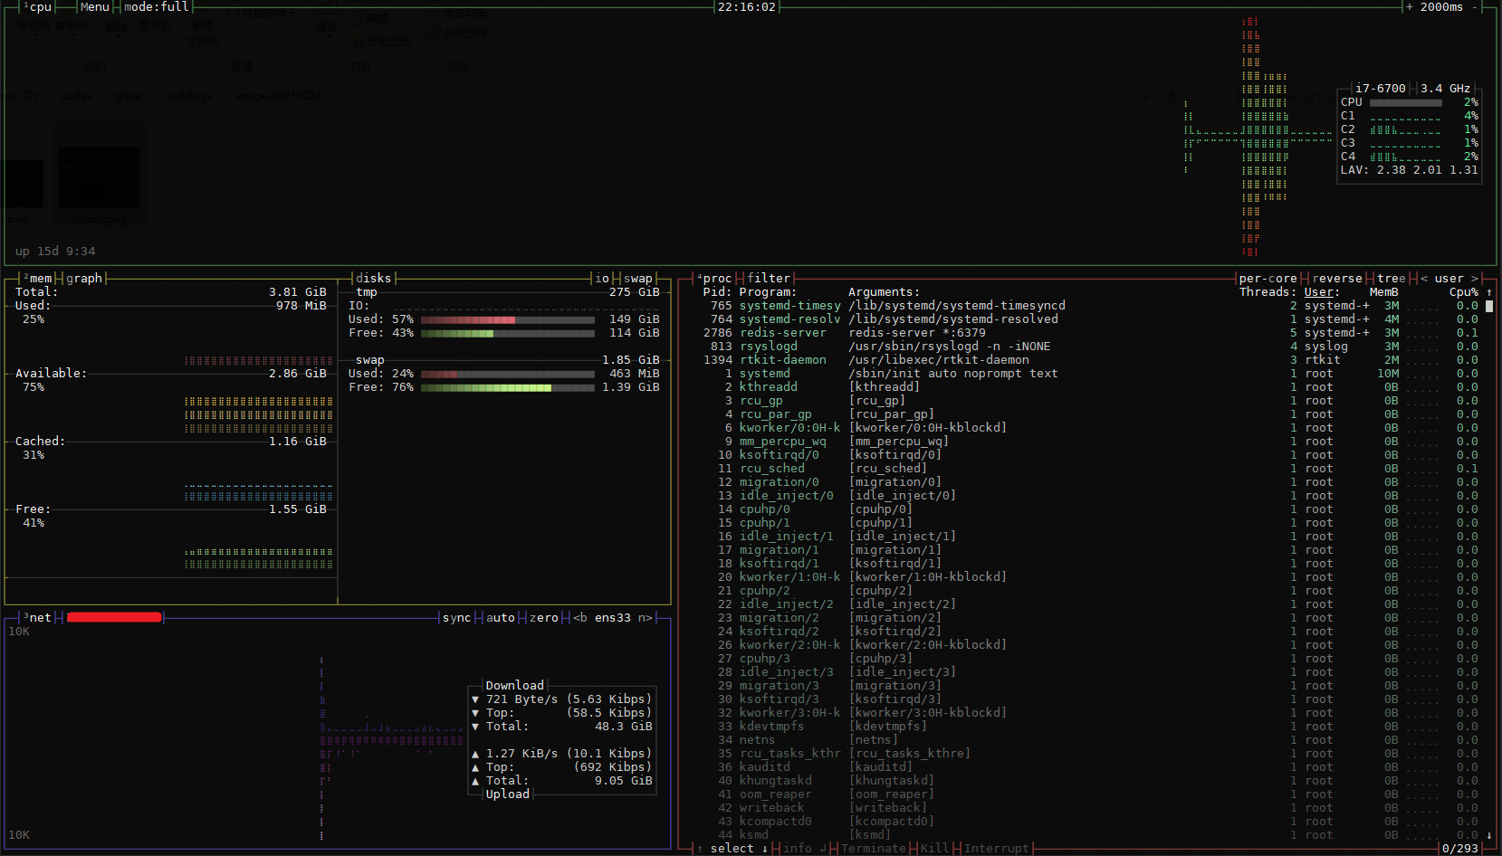This screenshot has height=856, width=1502.
Task: Toggle zero for net totals
Action: (544, 618)
